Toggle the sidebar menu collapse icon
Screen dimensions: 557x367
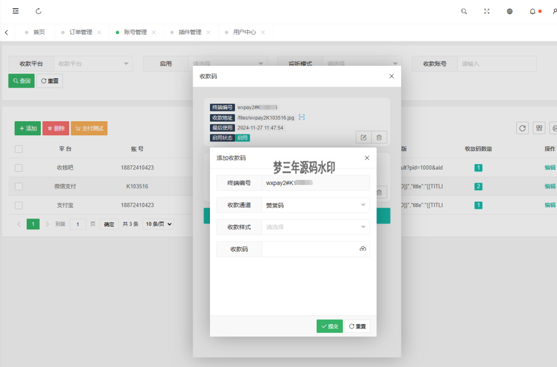coord(16,11)
